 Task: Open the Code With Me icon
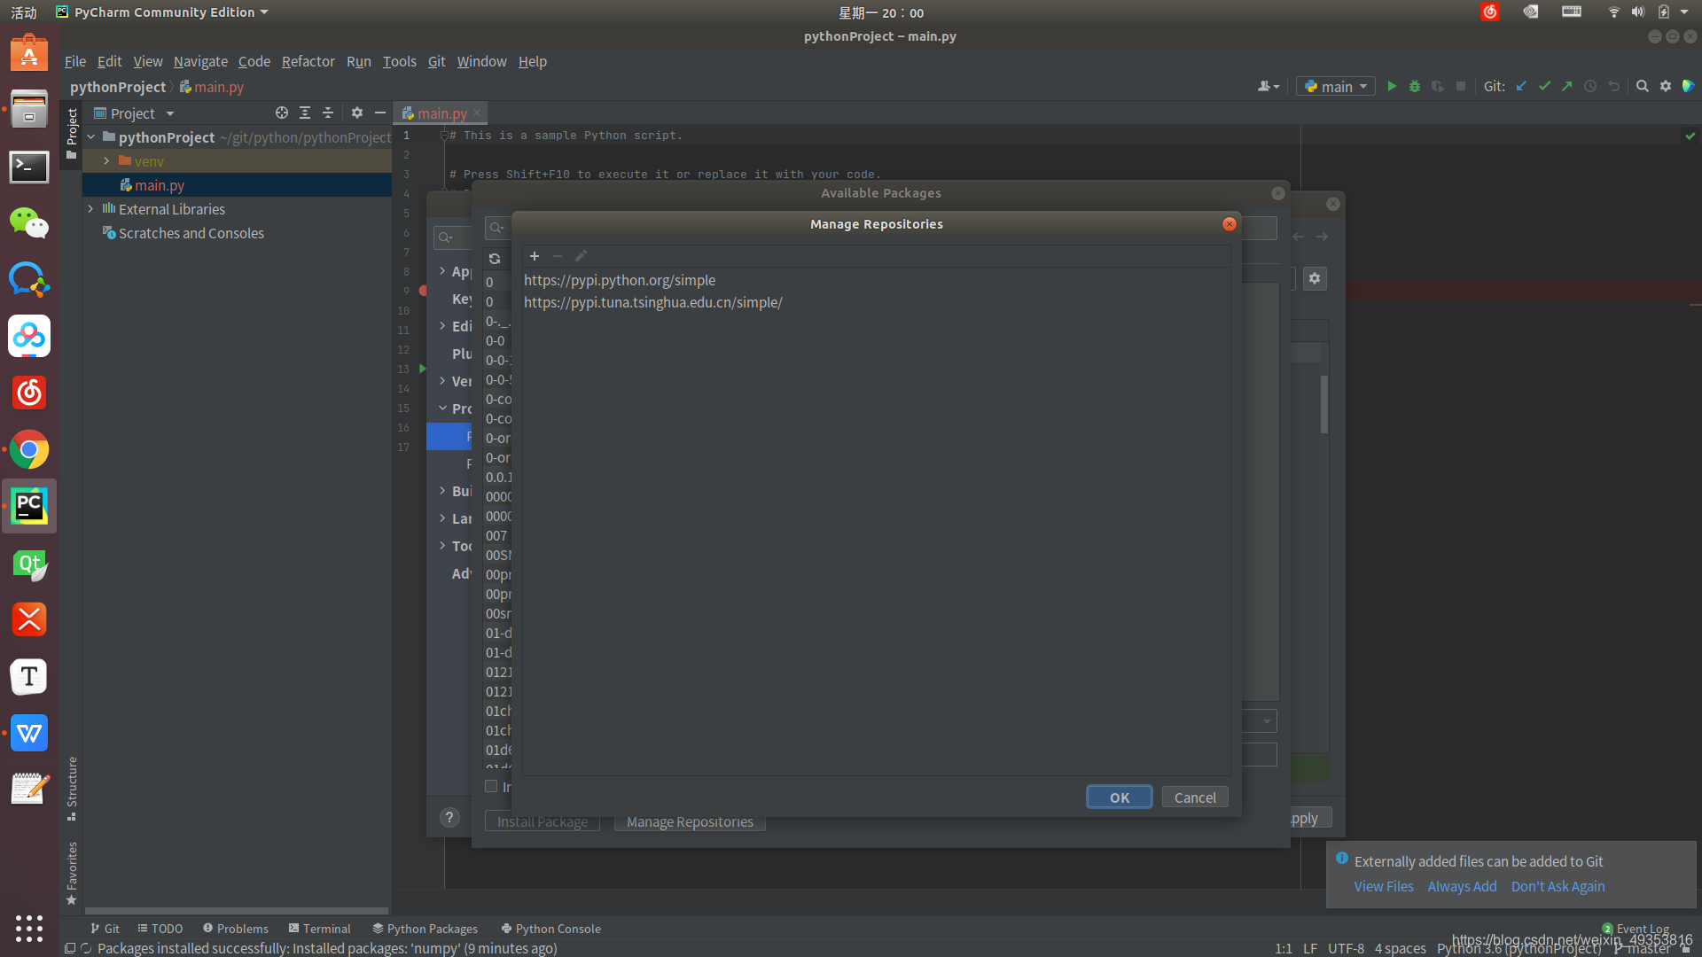pyautogui.click(x=1689, y=86)
